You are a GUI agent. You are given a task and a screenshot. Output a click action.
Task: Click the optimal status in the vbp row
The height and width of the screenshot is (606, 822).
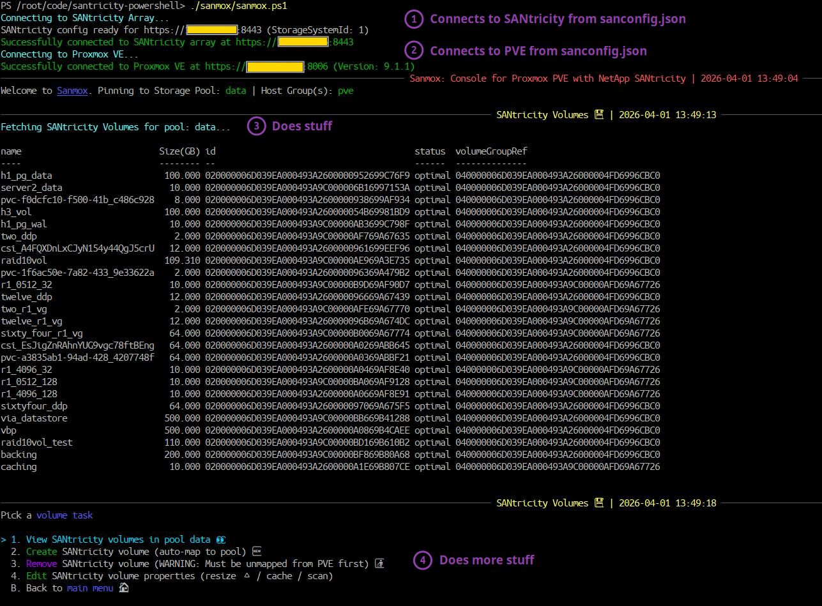coord(432,430)
